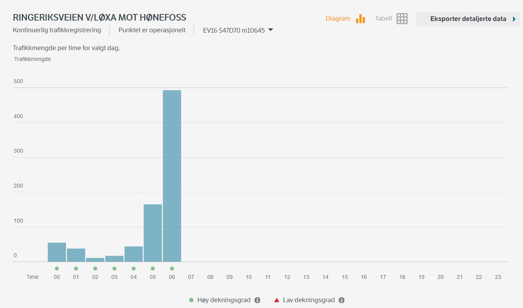The height and width of the screenshot is (308, 523).
Task: Click the red Lav dekningsgrad triangle
Action: point(276,300)
